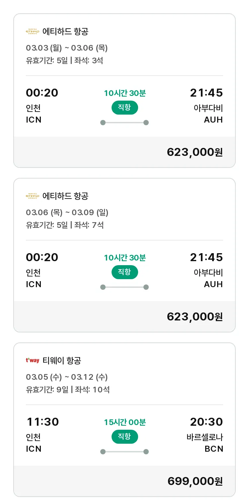Tap the 15시간 00분 flight duration
The width and height of the screenshot is (249, 503).
125,422
